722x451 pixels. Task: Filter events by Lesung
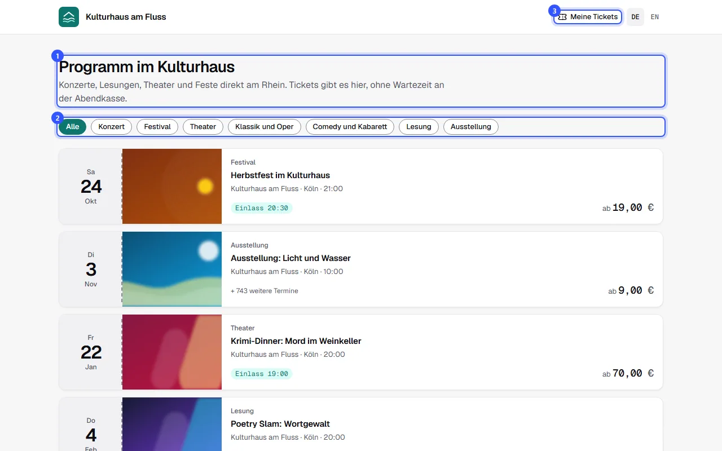click(x=419, y=127)
